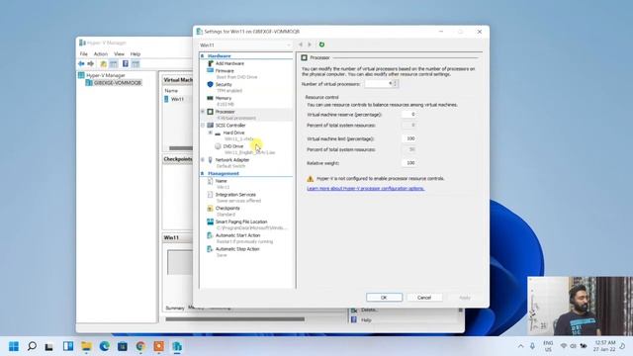Collapse the SCSI Controller node
The height and width of the screenshot is (356, 633).
tap(203, 126)
